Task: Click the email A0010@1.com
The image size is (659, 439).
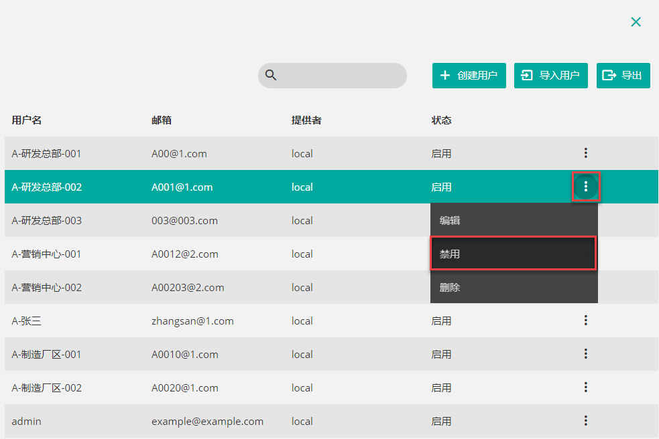Action: coord(185,355)
